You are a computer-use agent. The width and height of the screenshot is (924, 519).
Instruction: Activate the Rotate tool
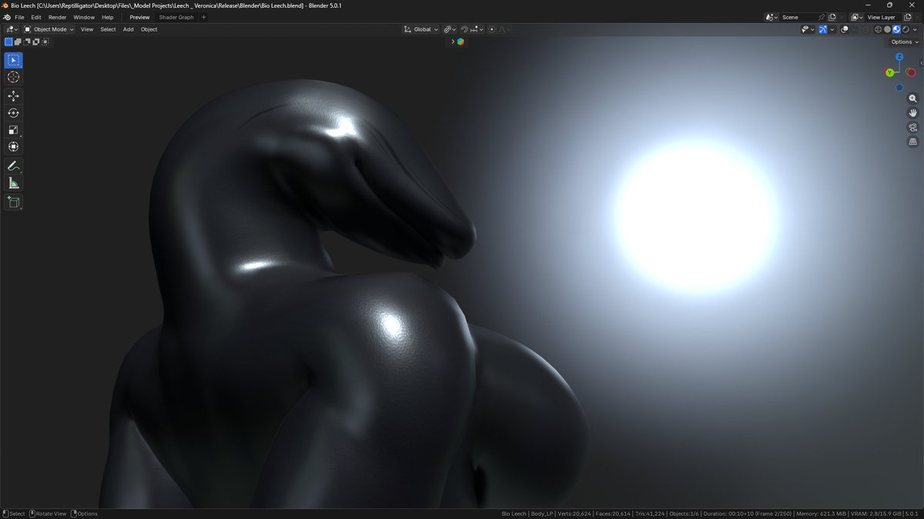click(13, 113)
